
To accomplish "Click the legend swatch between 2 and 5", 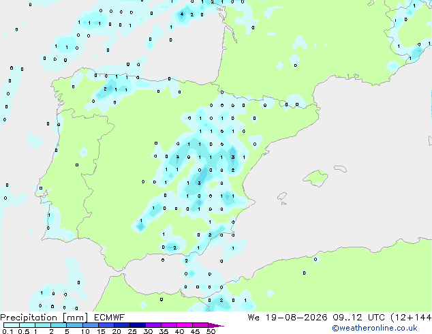I will pyautogui.click(x=59, y=325).
